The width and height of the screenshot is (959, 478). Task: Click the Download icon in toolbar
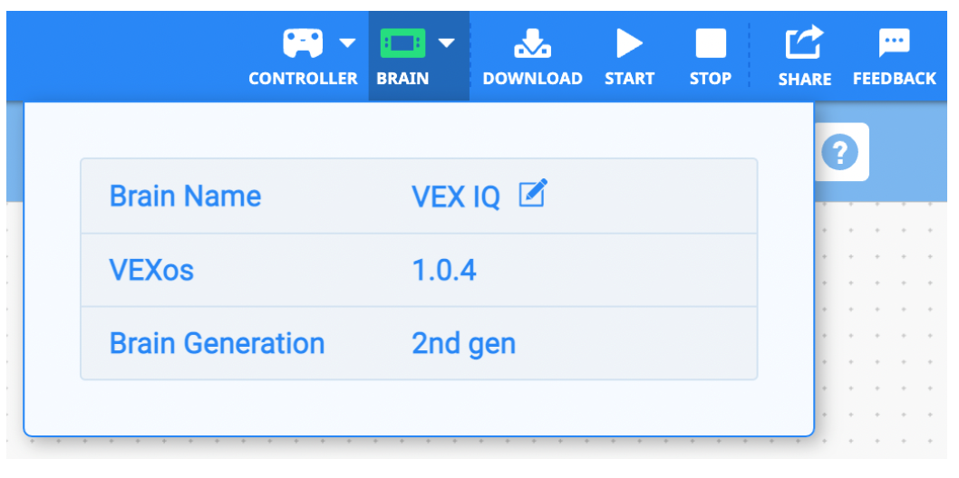[x=532, y=43]
